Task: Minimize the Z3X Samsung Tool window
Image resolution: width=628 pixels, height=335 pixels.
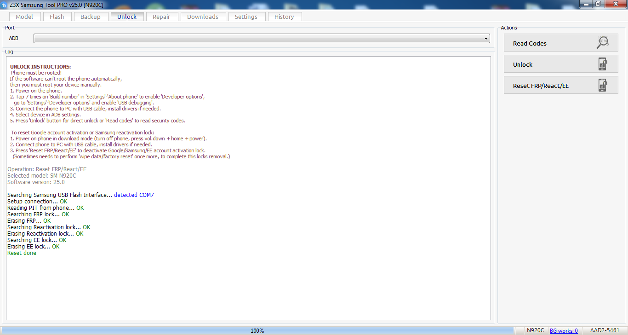Action: click(x=585, y=4)
